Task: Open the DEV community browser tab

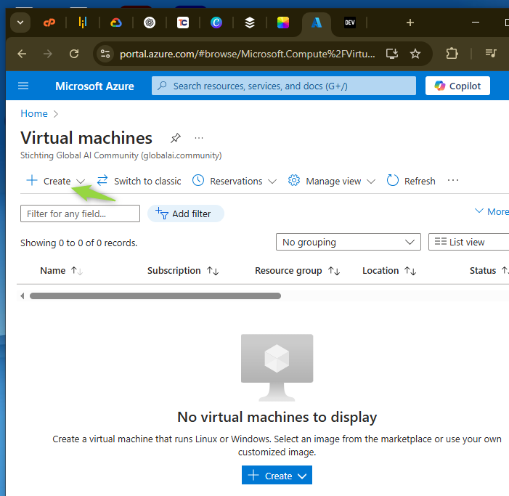Action: [x=350, y=23]
